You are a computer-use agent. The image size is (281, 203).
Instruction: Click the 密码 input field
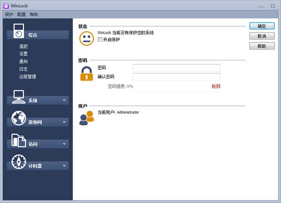pyautogui.click(x=176, y=68)
